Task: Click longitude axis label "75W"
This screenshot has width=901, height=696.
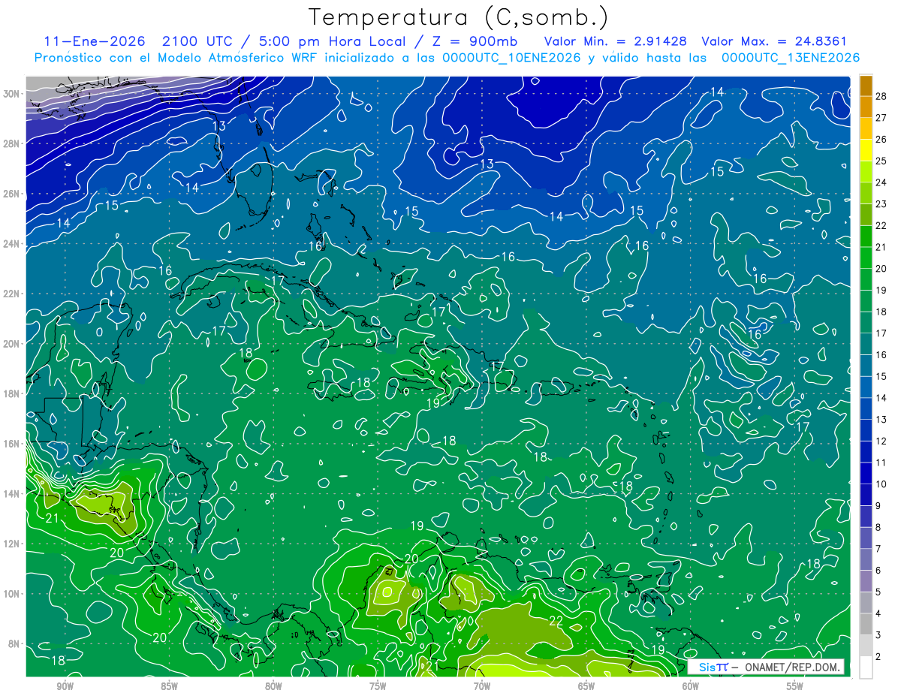Action: tap(378, 686)
